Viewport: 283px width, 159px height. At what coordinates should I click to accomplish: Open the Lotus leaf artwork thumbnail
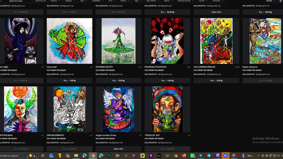click(x=69, y=41)
